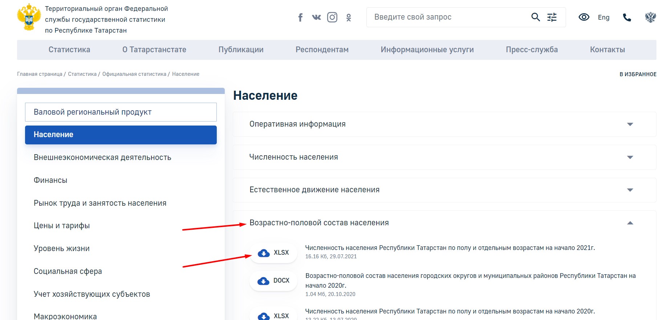Image resolution: width=671 pixels, height=320 pixels.
Task: Download the DOCX age-sex composition file
Action: coord(273,281)
